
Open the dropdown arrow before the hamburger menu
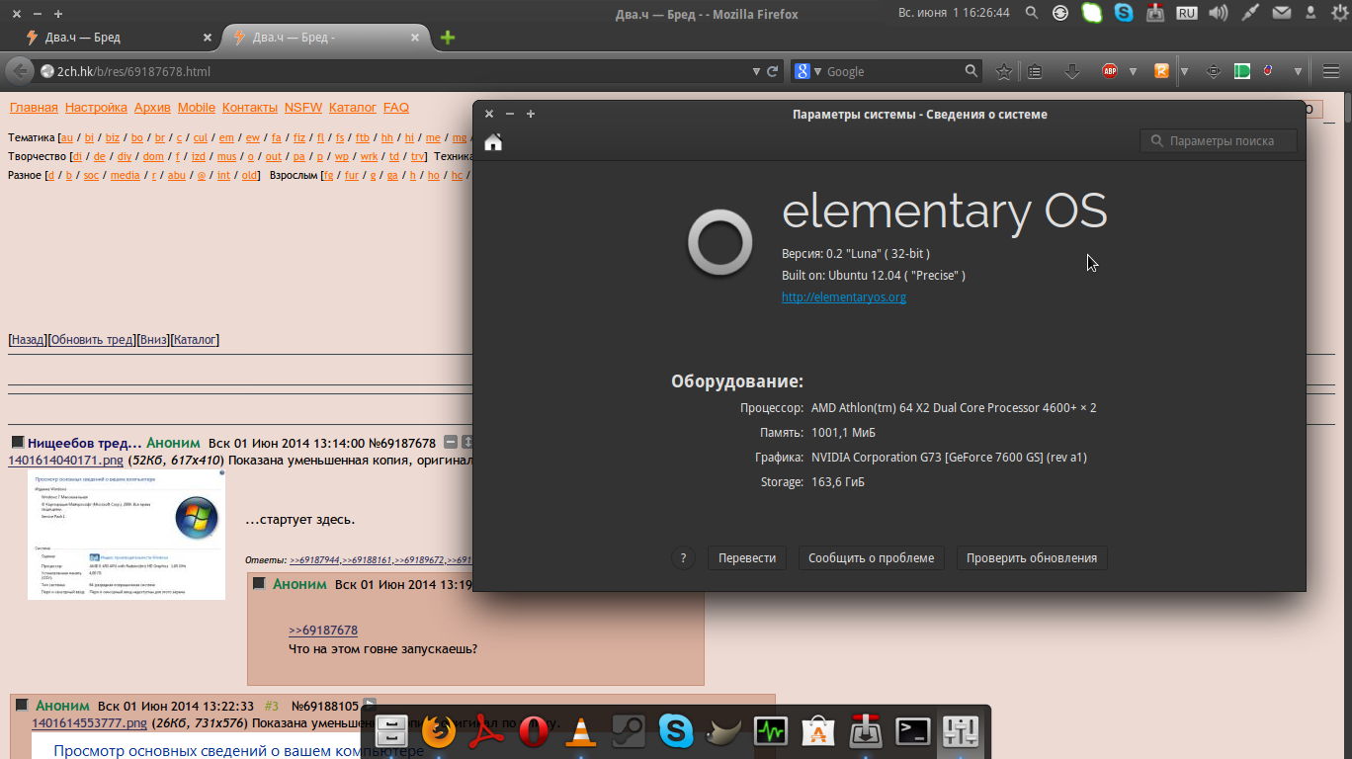(1297, 71)
